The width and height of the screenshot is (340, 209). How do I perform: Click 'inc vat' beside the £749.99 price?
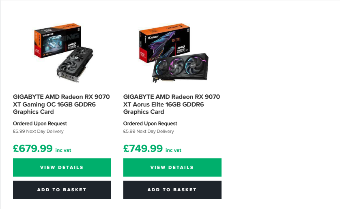click(x=174, y=150)
